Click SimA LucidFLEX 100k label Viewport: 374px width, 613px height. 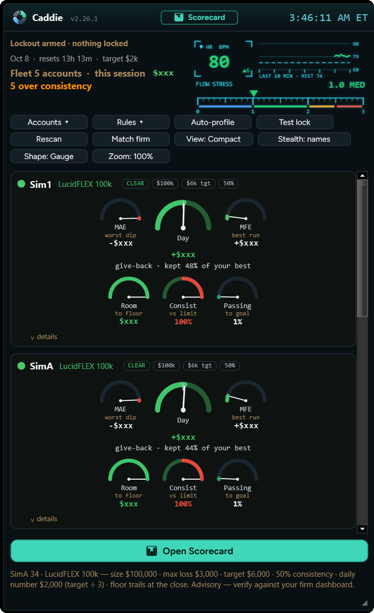click(86, 366)
